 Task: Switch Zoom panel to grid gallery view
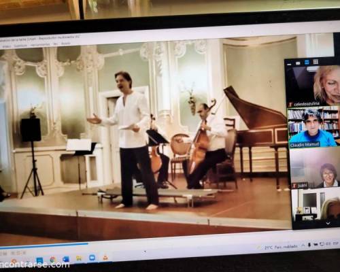coord(316,62)
